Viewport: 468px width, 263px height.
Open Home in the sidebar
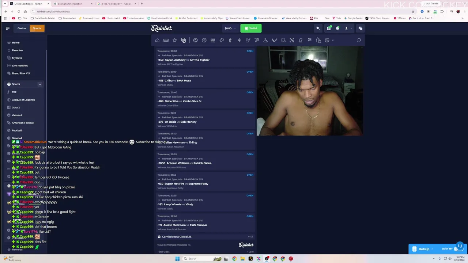click(16, 42)
